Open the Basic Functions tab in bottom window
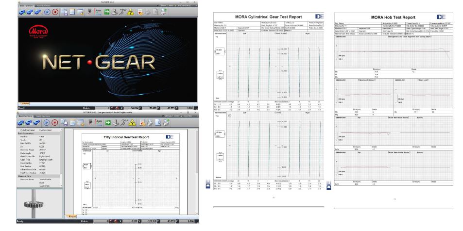This screenshot has height=231, width=463. click(25, 116)
